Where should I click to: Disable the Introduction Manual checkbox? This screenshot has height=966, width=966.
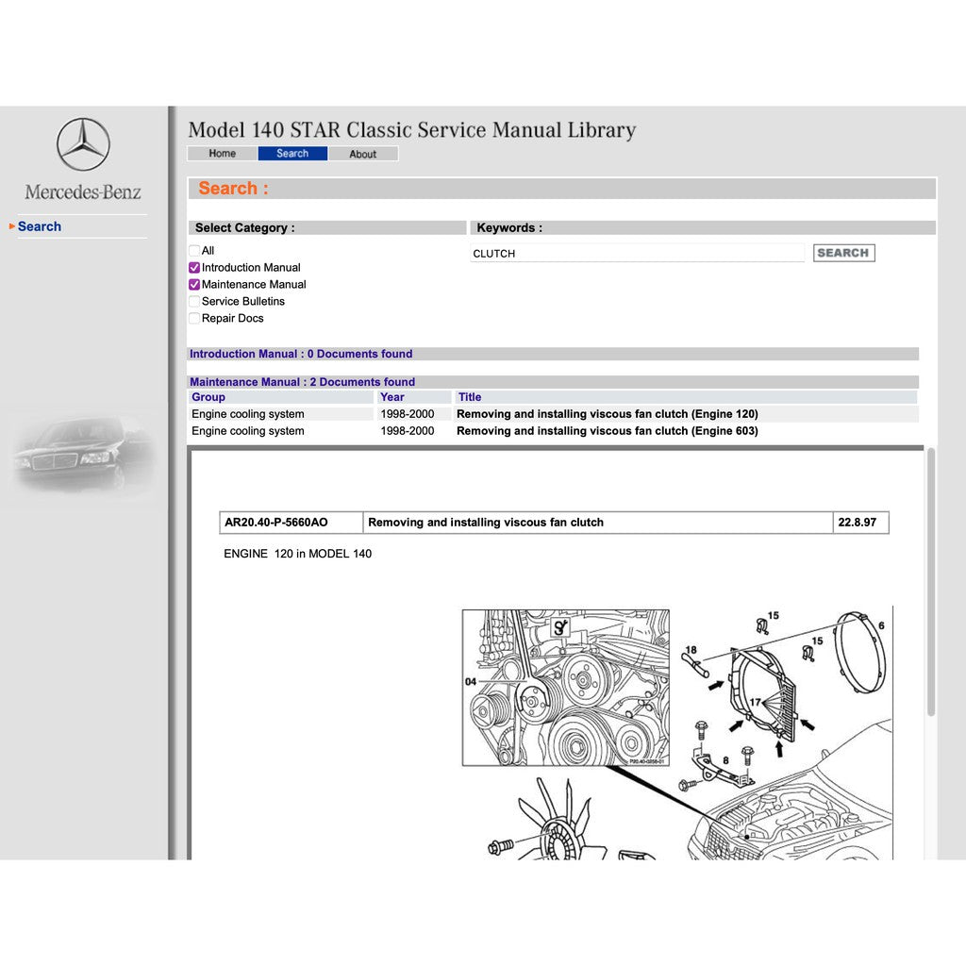194,267
